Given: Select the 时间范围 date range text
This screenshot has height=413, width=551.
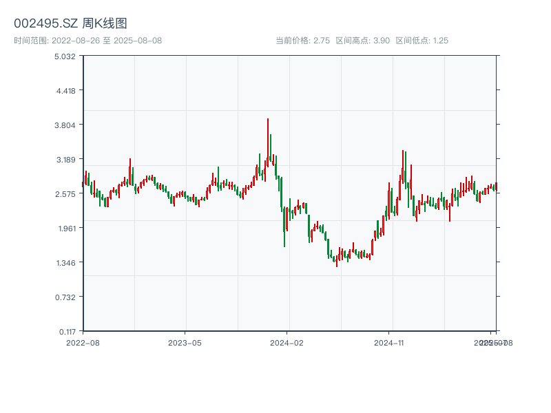Looking at the screenshot, I should [x=87, y=41].
